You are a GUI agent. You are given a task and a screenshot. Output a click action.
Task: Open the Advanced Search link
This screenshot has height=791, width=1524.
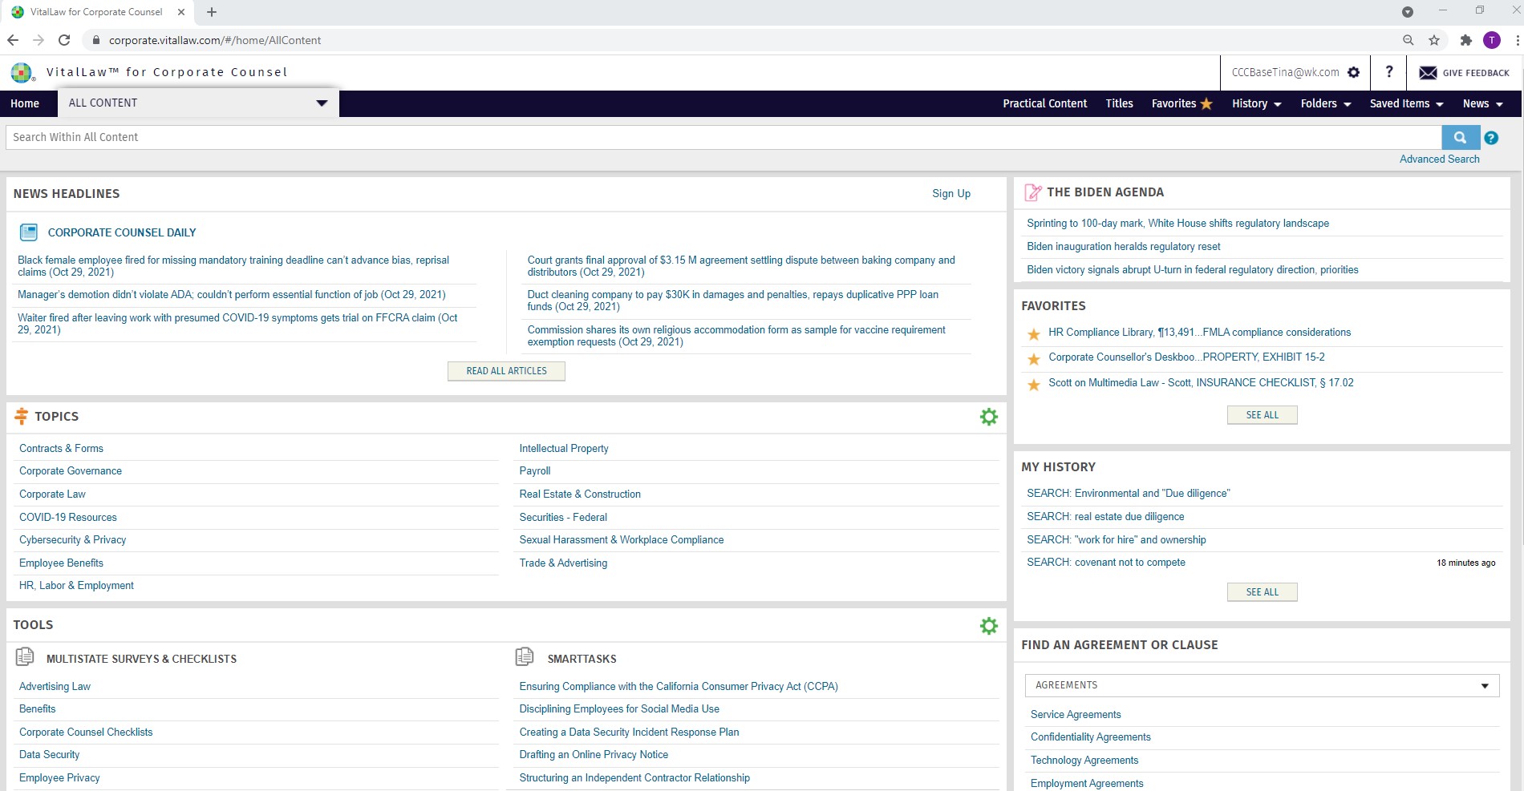(1439, 159)
